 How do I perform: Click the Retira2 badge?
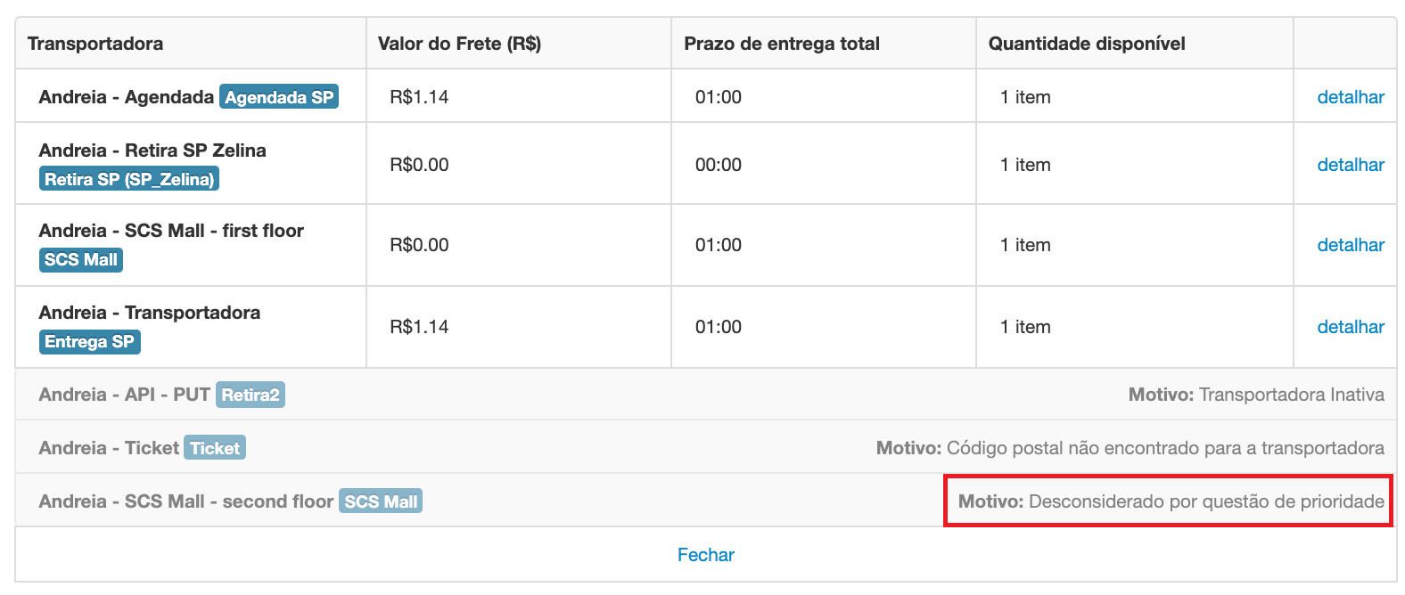click(x=251, y=395)
